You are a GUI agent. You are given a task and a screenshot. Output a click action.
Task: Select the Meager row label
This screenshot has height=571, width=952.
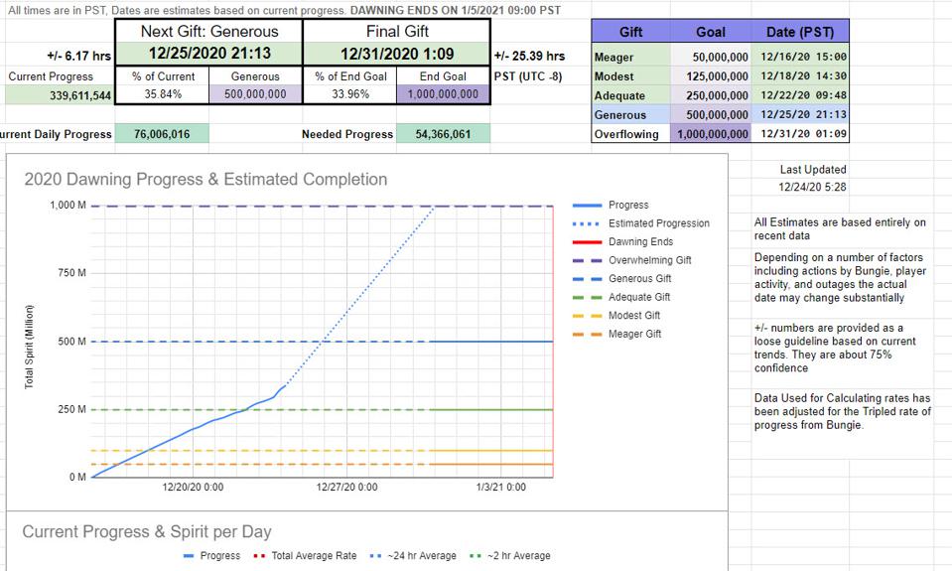[630, 57]
